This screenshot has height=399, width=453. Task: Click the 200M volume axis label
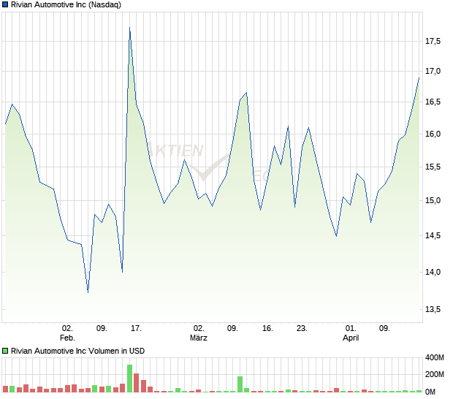[435, 375]
